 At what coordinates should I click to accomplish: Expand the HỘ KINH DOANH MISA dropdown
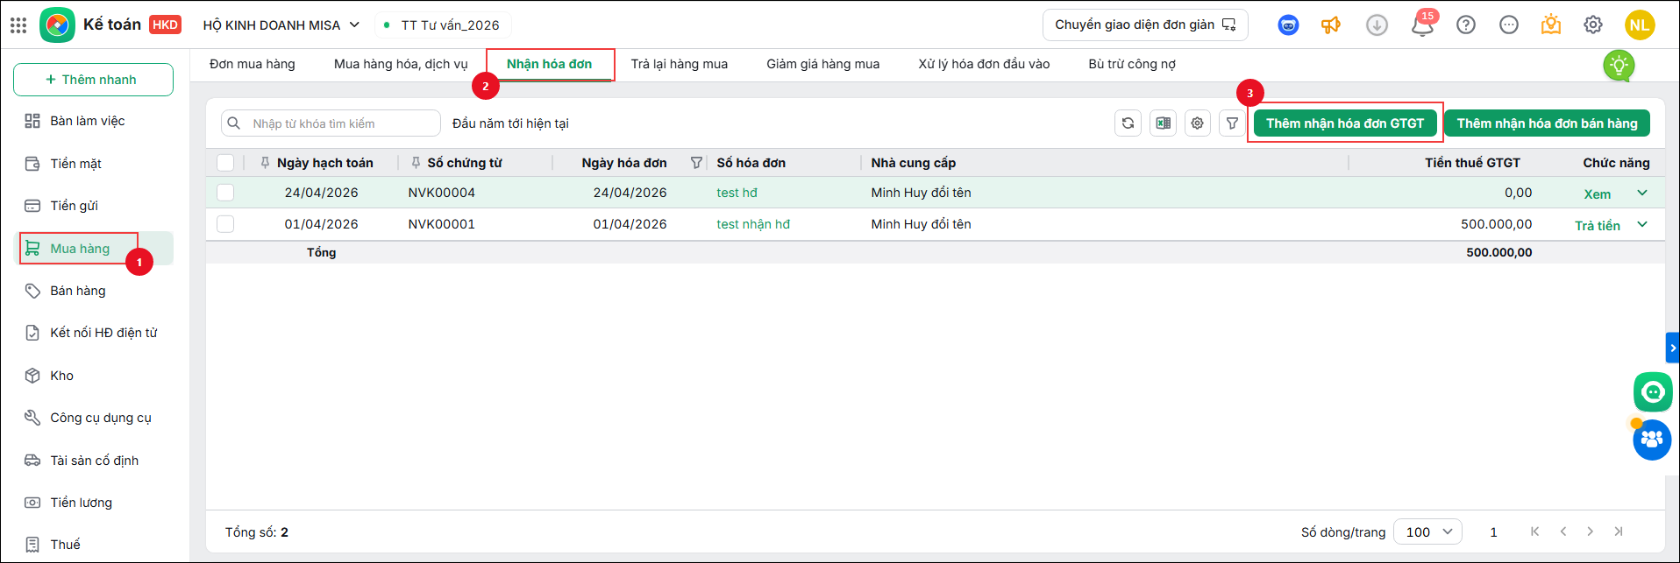point(281,25)
